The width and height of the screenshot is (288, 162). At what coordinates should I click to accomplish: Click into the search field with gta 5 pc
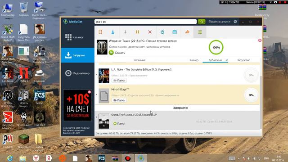coord(145,22)
